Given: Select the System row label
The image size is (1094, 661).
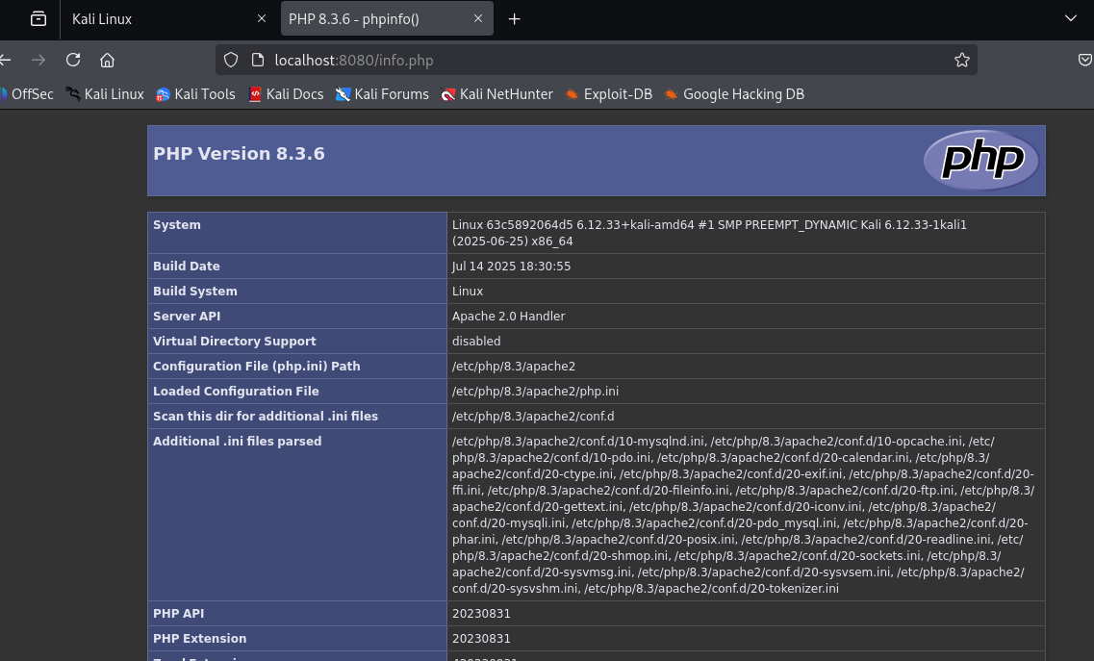Looking at the screenshot, I should [x=176, y=225].
